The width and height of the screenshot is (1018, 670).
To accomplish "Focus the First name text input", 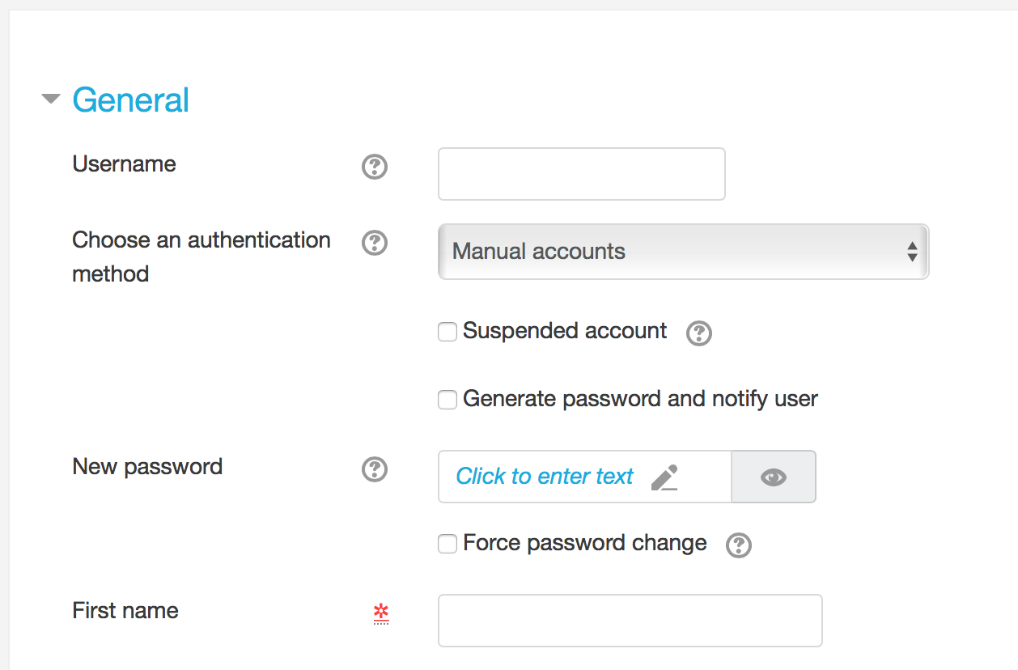I will (x=630, y=621).
